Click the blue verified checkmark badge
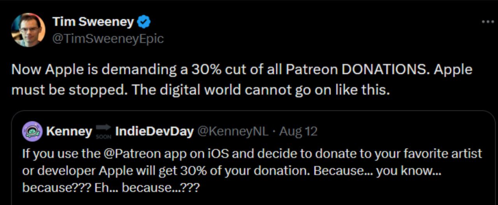The height and width of the screenshot is (205, 498). coord(145,22)
